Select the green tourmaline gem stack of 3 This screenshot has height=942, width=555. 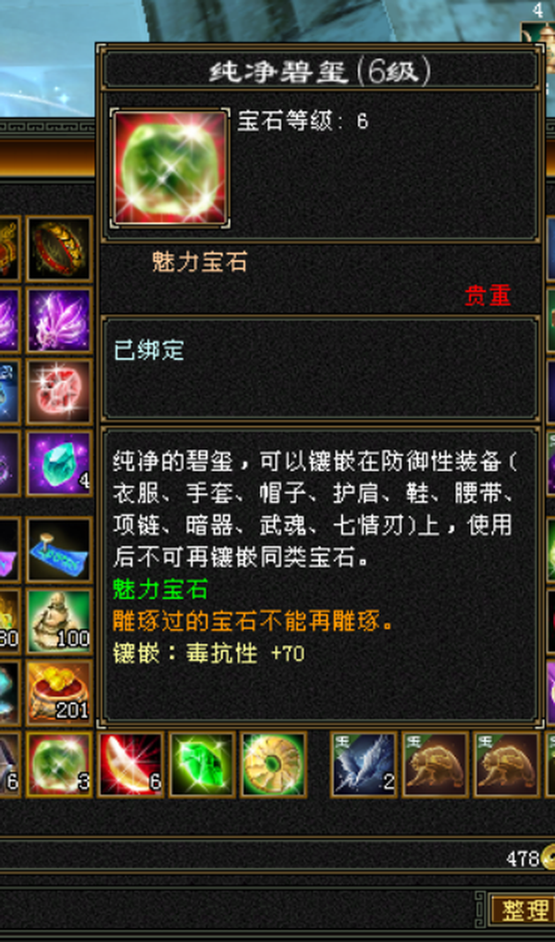point(59,764)
